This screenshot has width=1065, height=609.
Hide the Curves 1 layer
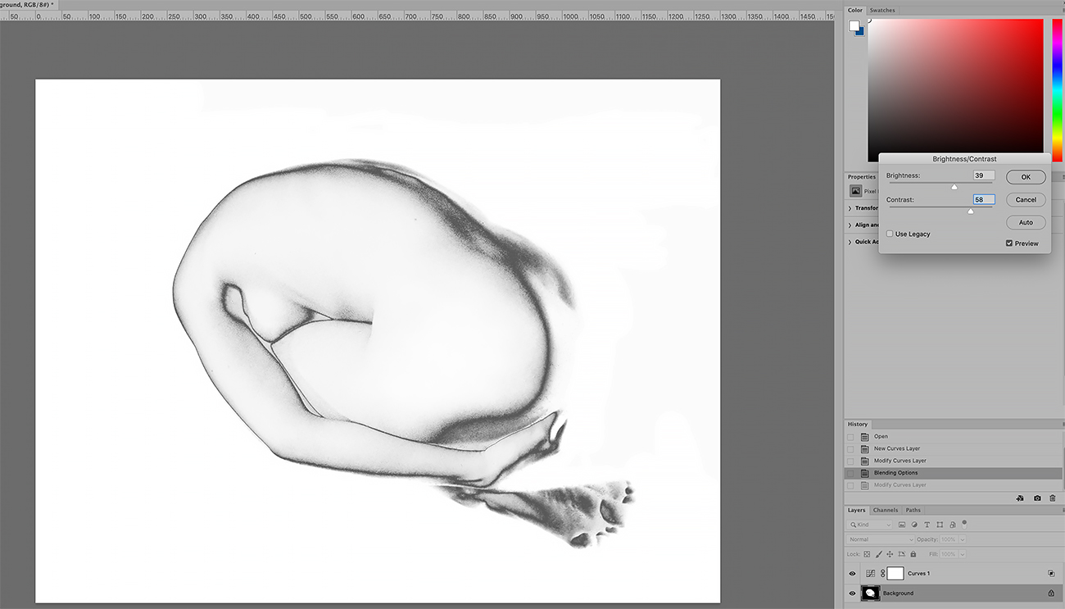point(852,574)
